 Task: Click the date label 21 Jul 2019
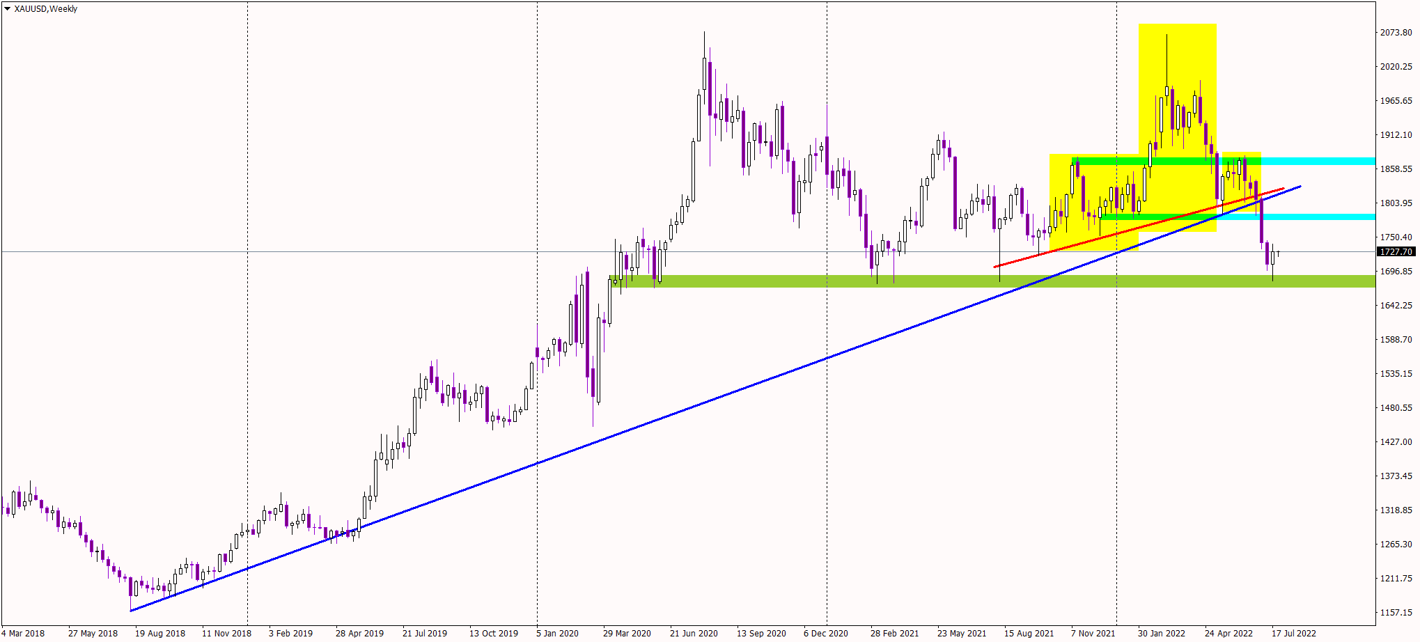425,634
